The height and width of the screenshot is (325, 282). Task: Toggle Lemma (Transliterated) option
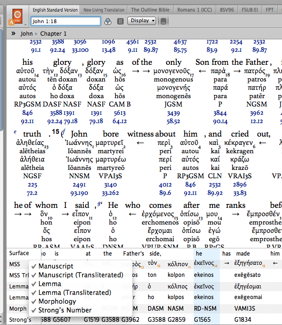click(x=71, y=293)
